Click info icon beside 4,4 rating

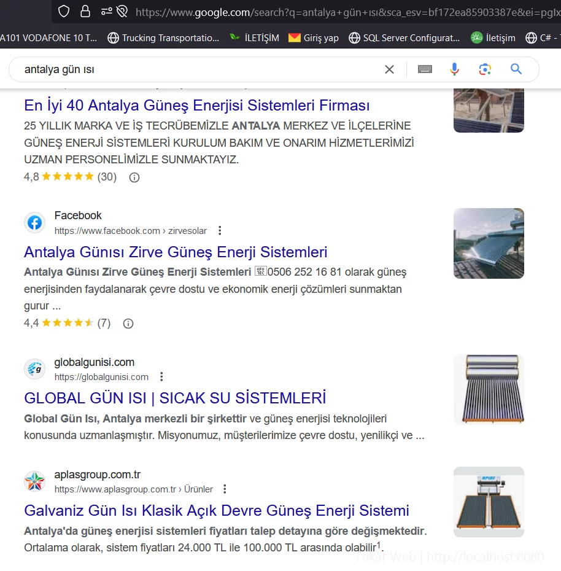pyautogui.click(x=128, y=324)
